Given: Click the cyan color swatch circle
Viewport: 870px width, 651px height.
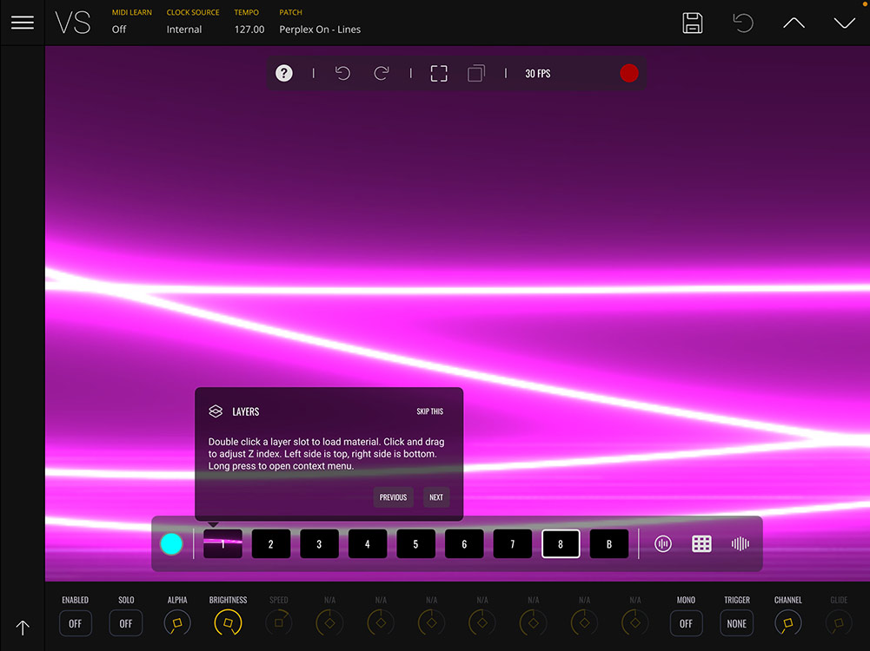Looking at the screenshot, I should pos(172,544).
